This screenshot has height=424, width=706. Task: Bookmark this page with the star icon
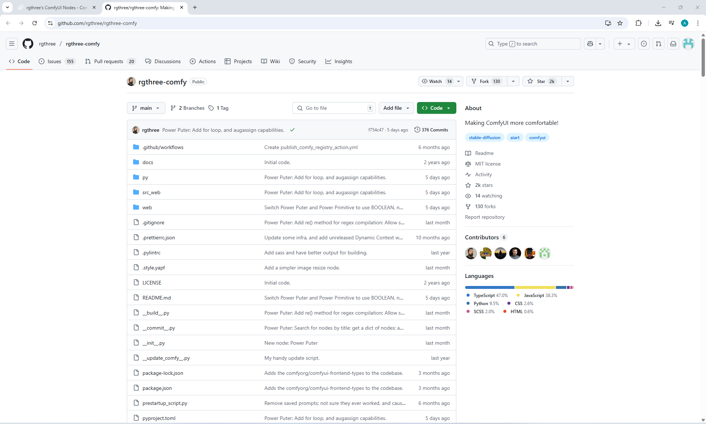[x=620, y=23]
